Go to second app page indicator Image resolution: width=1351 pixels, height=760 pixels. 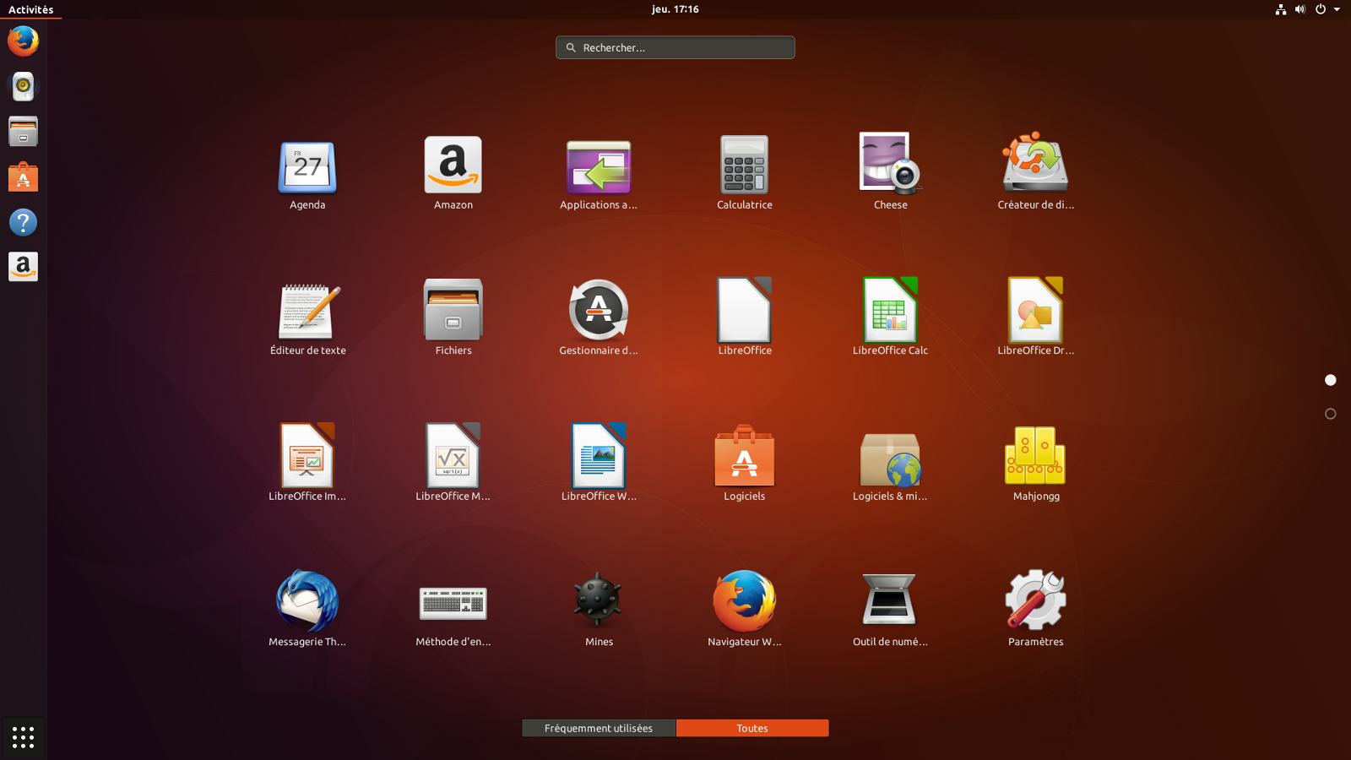click(x=1331, y=414)
